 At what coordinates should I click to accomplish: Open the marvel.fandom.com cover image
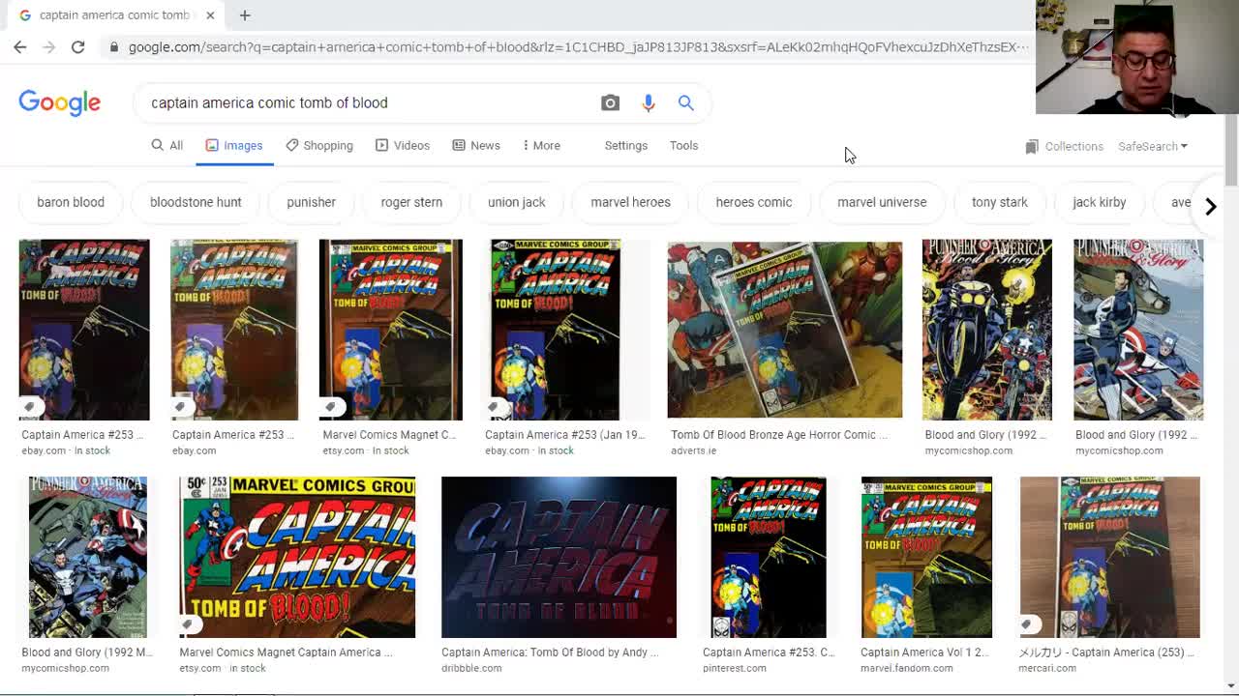click(x=926, y=557)
